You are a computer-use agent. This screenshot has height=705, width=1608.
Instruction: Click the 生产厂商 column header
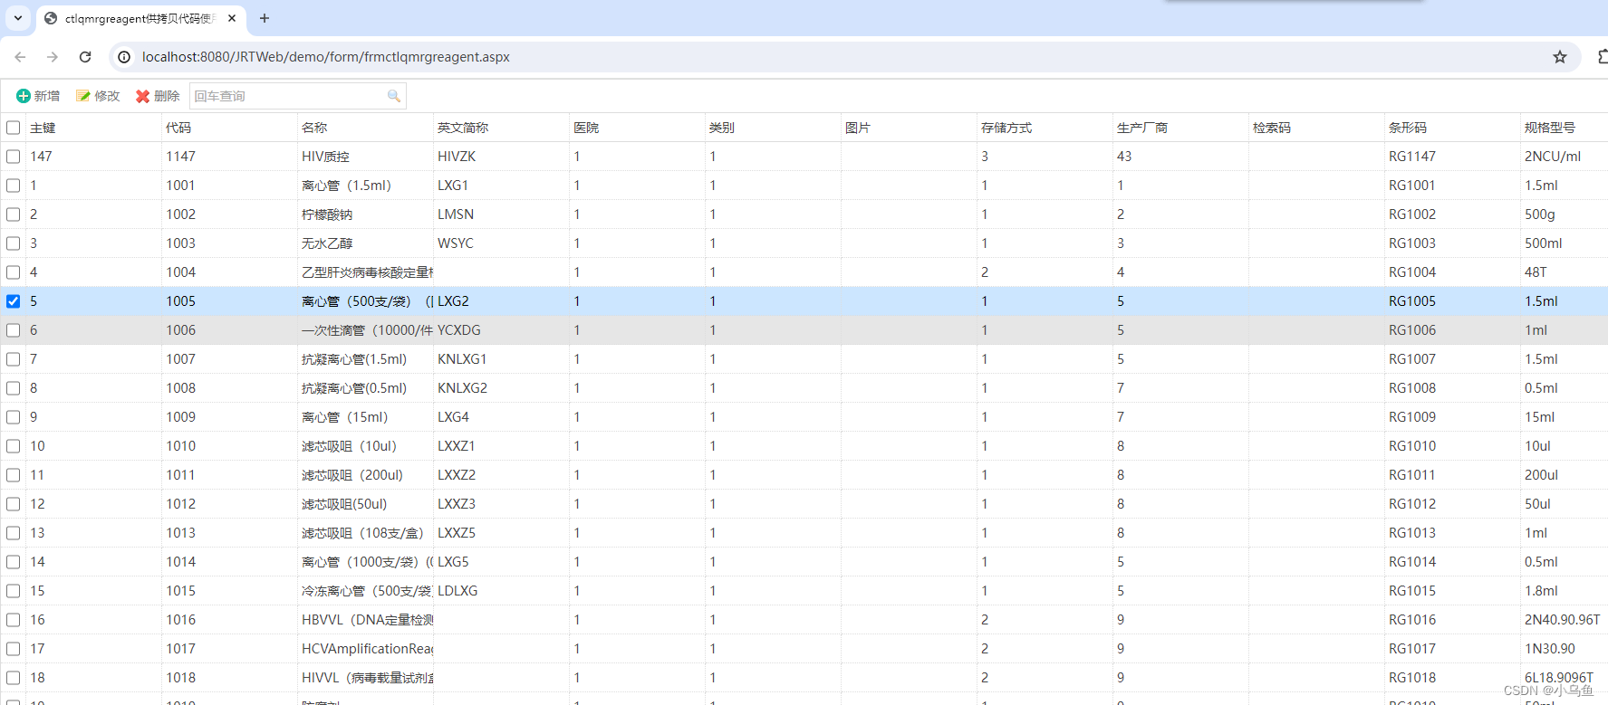1180,128
